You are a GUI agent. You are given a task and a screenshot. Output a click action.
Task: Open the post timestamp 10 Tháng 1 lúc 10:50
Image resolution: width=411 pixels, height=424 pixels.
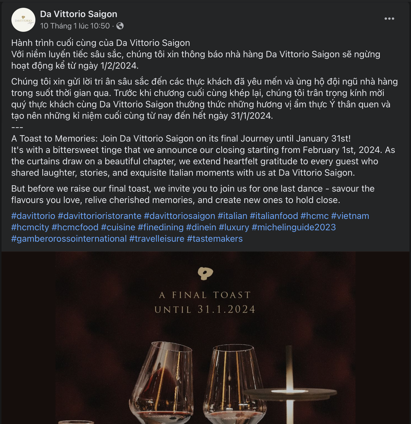pos(75,26)
